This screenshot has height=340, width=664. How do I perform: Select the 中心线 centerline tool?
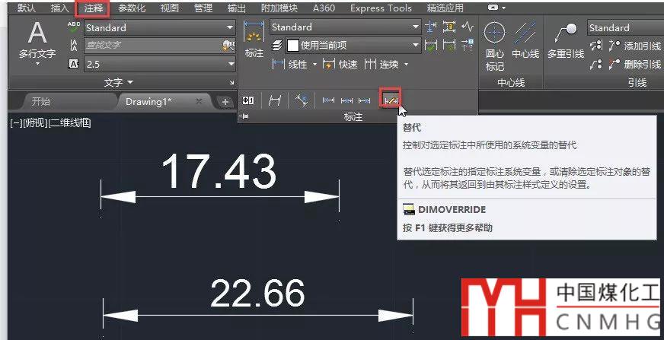525,40
